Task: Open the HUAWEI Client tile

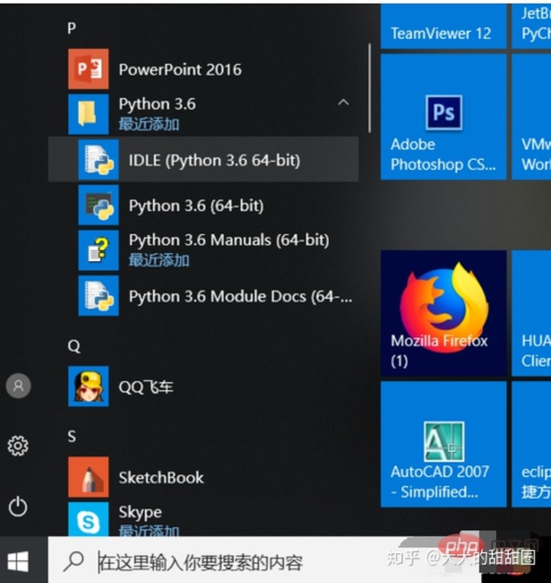Action: [x=532, y=313]
